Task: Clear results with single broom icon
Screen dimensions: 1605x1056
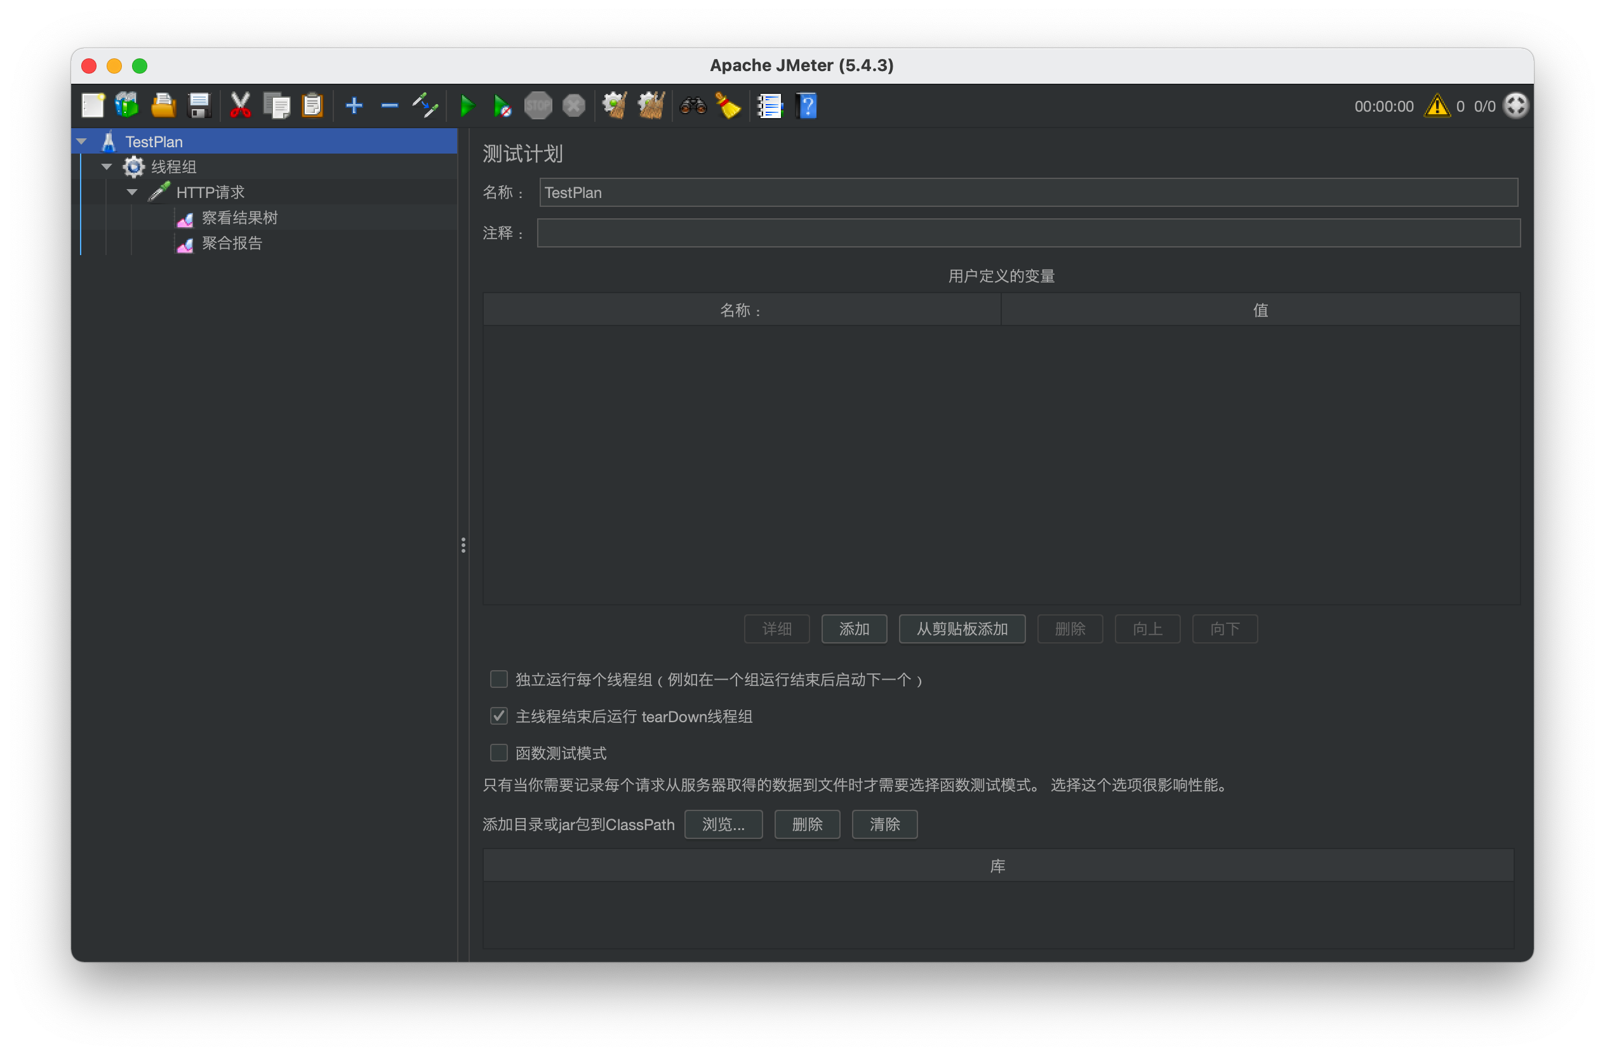Action: coord(615,106)
